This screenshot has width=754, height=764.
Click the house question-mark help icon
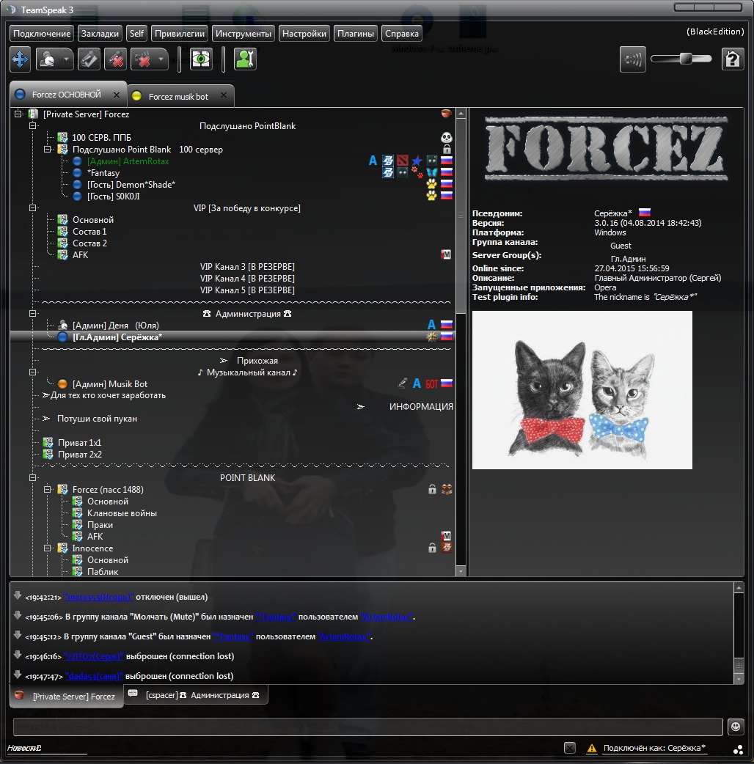732,59
